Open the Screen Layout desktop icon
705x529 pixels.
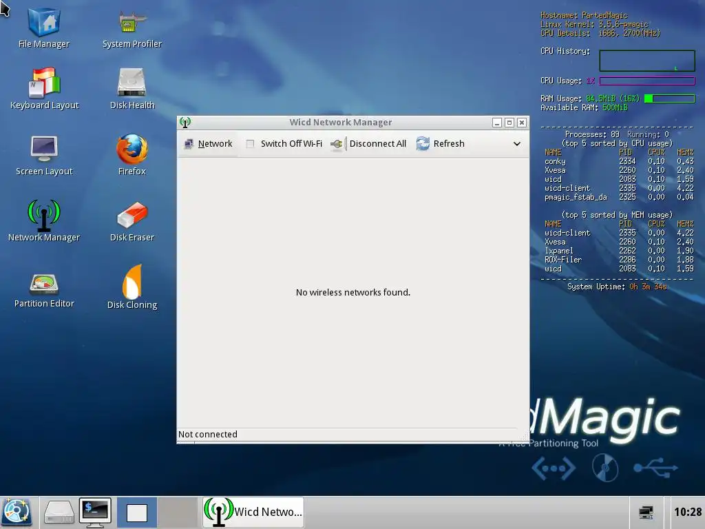coord(44,155)
